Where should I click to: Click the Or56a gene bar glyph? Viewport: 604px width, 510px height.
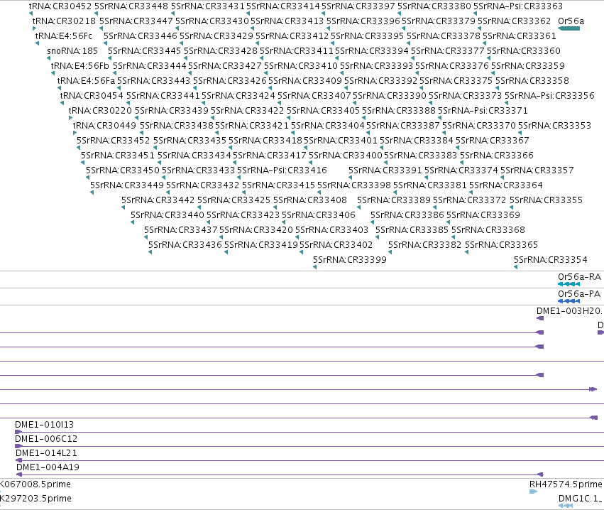point(569,28)
